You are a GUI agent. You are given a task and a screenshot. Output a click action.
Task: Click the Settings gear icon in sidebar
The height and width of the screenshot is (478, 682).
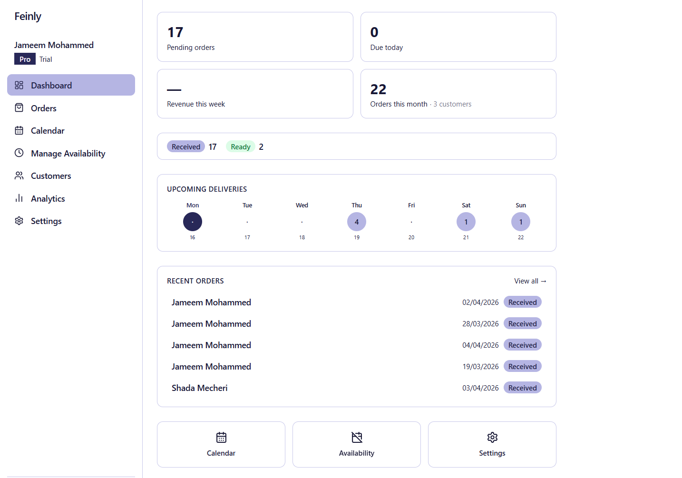(19, 221)
